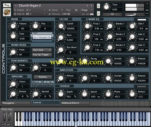Viewport: 151px width, 127px height.
Task: Click the Gain 3 EQ knob
Action: [x=132, y=48]
